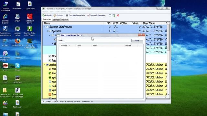
Task: Sort results by Process column
Action: pos(67,46)
